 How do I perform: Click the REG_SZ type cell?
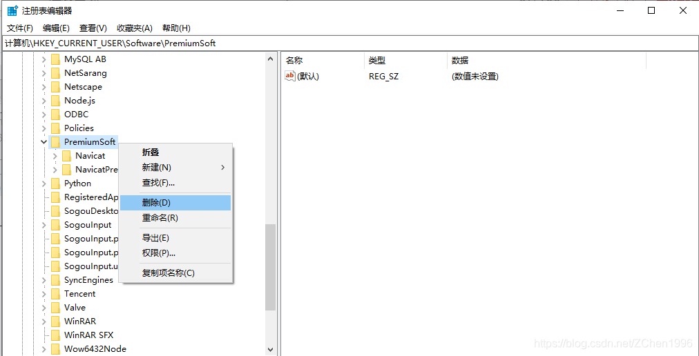384,77
